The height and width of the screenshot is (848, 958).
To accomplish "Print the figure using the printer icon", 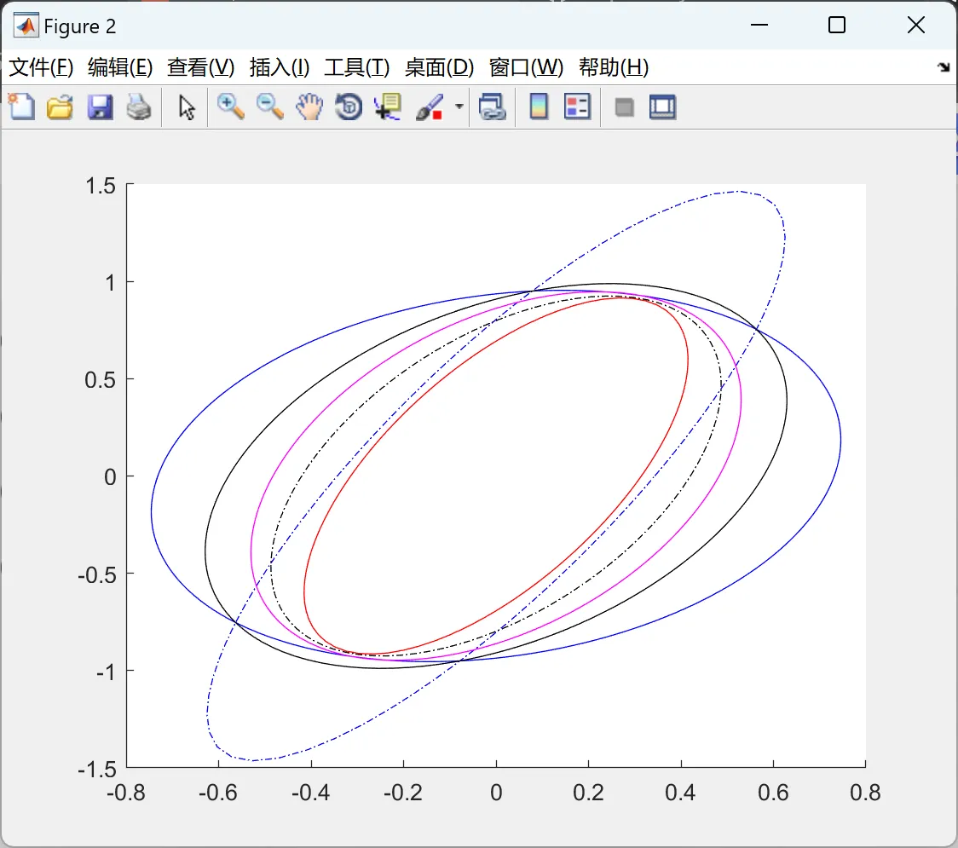I will (139, 107).
